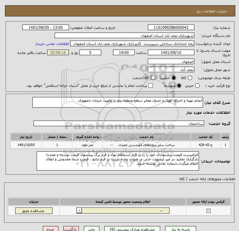Click the اطلاعات خدمات مورد نیاز heading
239x231 pixels.
pyautogui.click(x=208, y=112)
